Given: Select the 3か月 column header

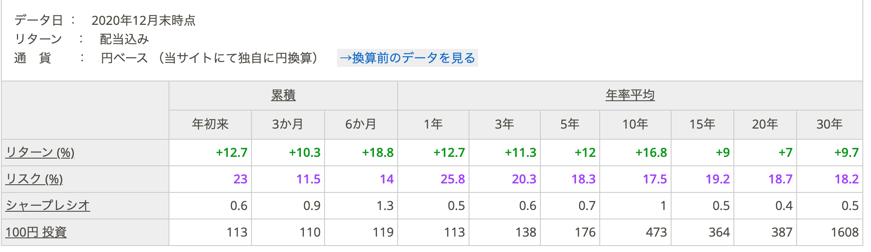Looking at the screenshot, I should [288, 124].
